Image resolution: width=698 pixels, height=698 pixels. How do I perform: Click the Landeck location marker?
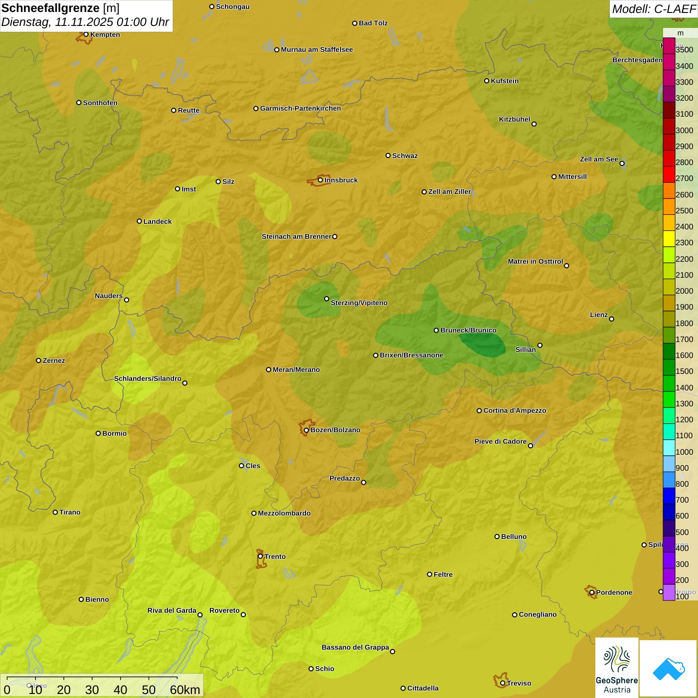(139, 221)
